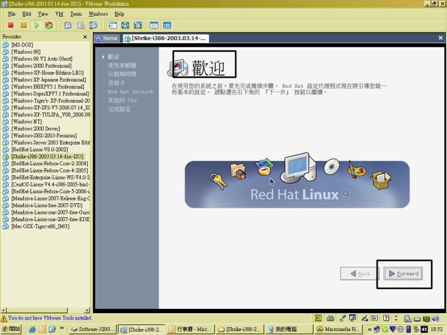The width and height of the screenshot is (447, 335).
Task: Toggle the Favorites sidebar view icon
Action: 113,25
